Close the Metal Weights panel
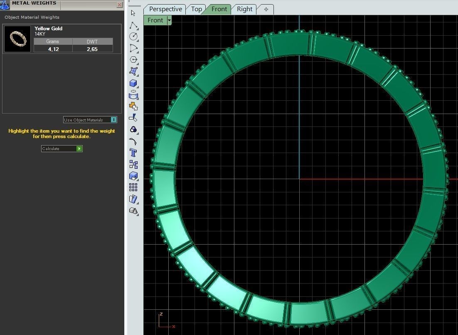This screenshot has height=335, width=458. click(x=119, y=5)
